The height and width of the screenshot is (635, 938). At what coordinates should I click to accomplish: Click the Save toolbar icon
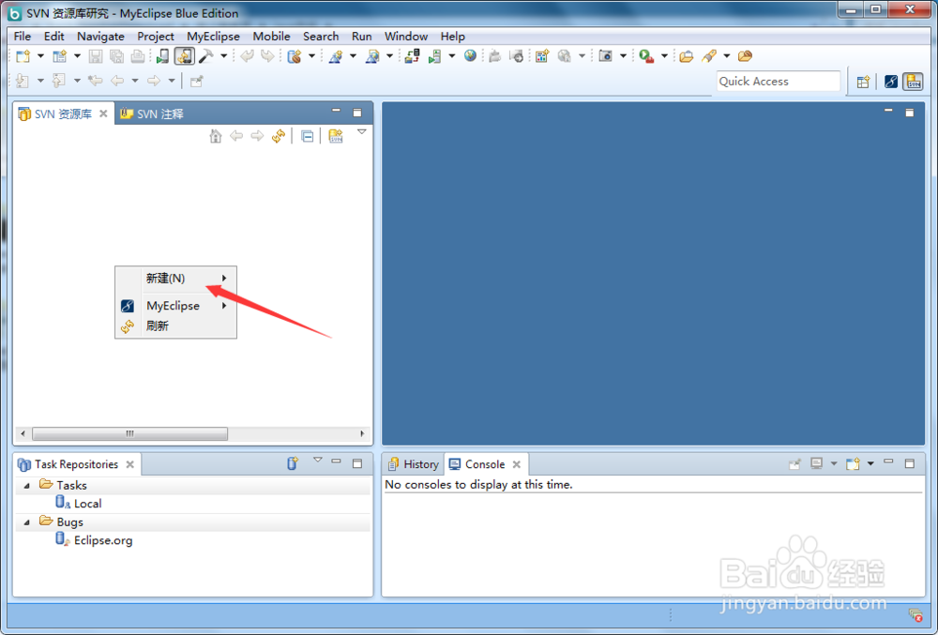pos(95,56)
